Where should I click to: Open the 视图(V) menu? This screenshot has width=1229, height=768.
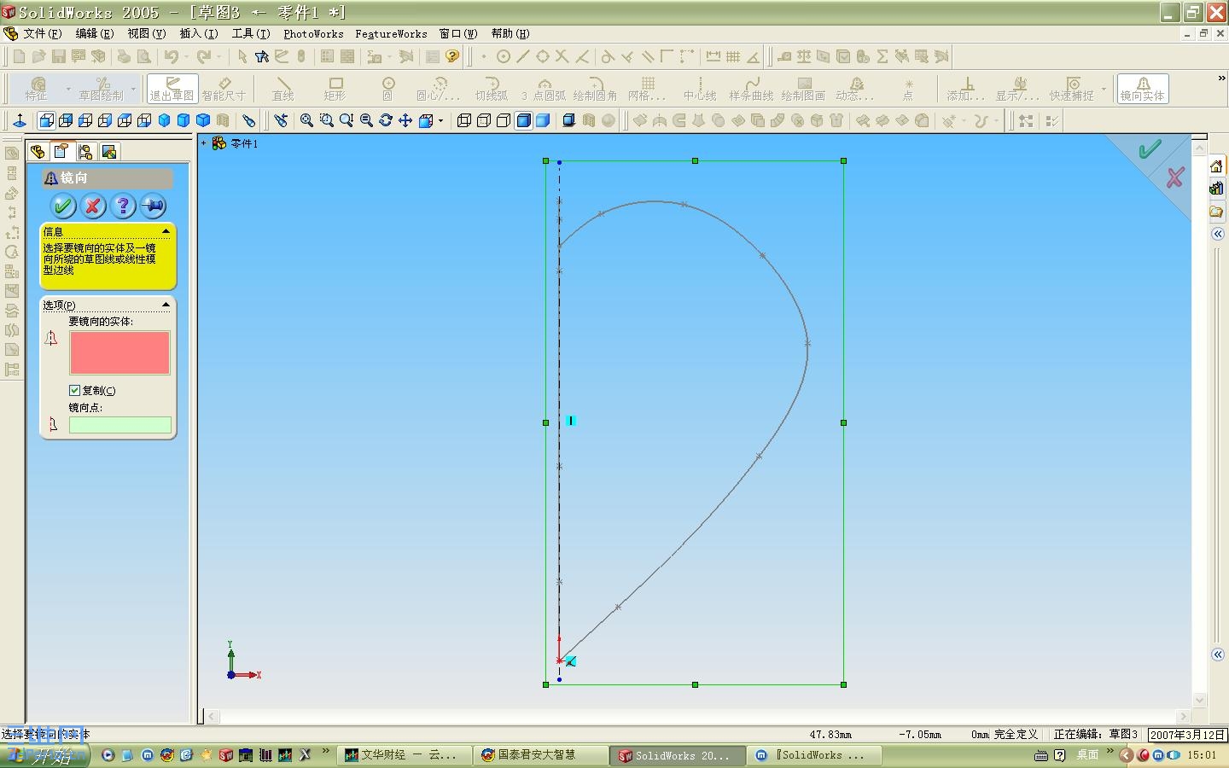[147, 33]
